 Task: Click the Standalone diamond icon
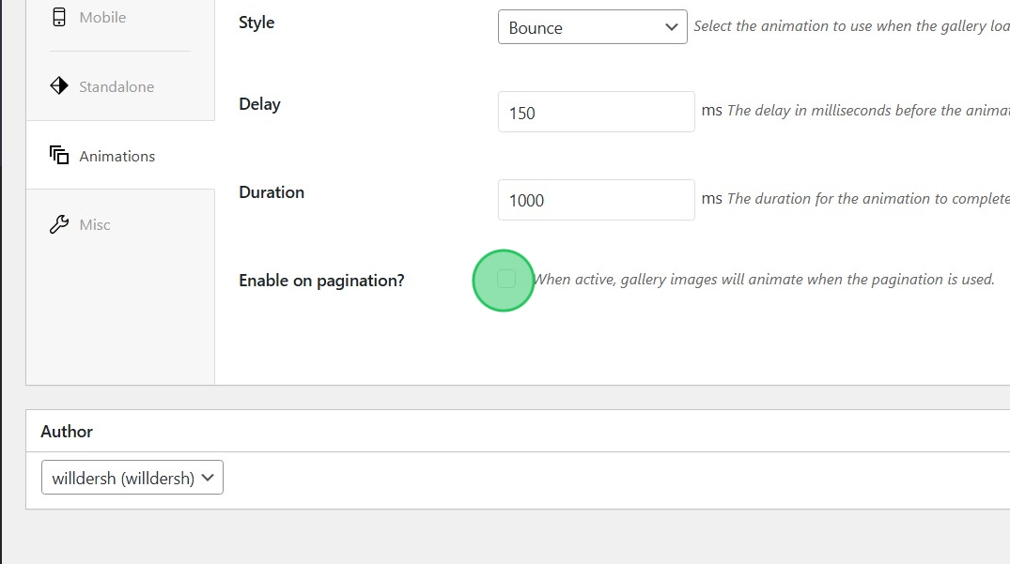tap(59, 86)
